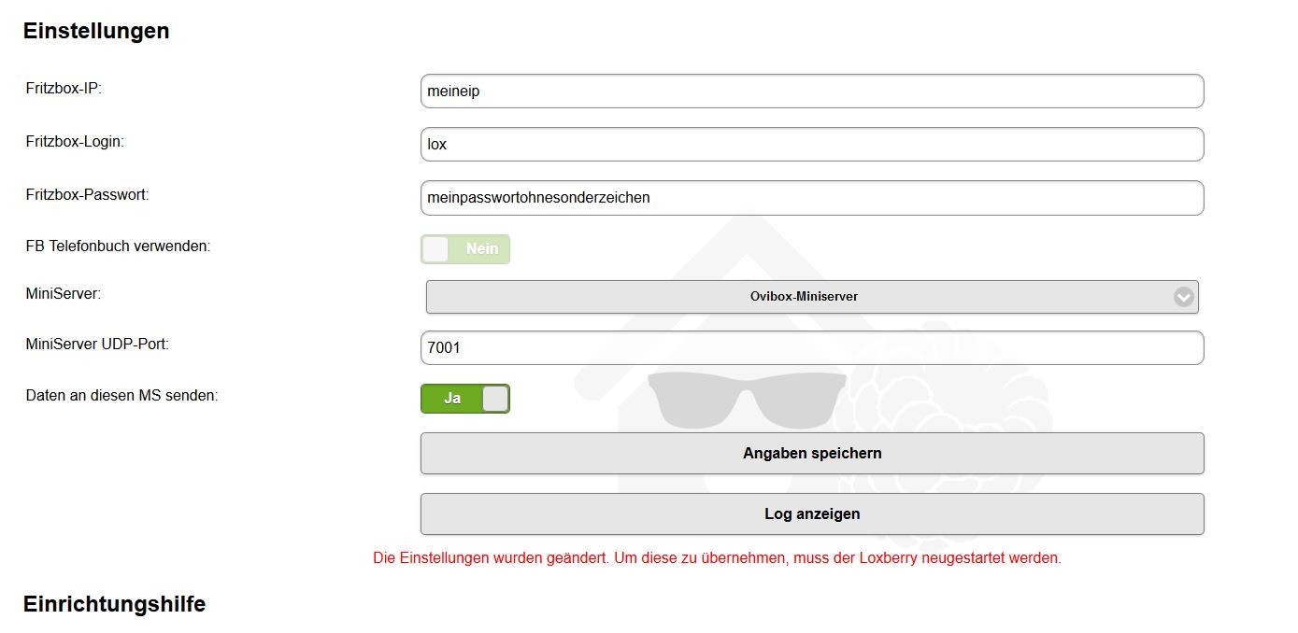Open the log with Log anzeigen
Viewport: 1298px width, 633px height.
click(812, 514)
